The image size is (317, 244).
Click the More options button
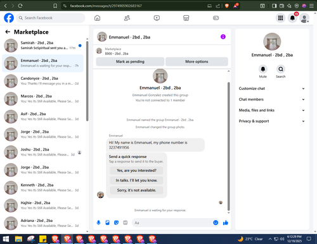(x=197, y=61)
